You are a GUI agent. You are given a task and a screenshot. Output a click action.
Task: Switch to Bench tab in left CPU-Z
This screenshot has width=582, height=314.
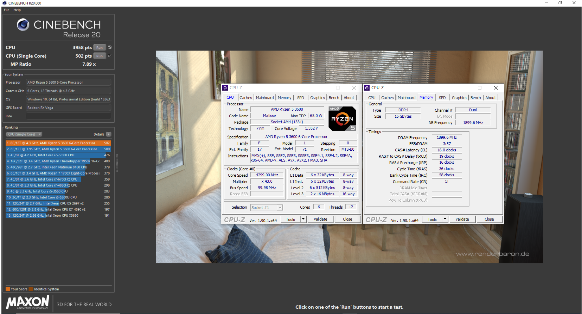tap(334, 98)
